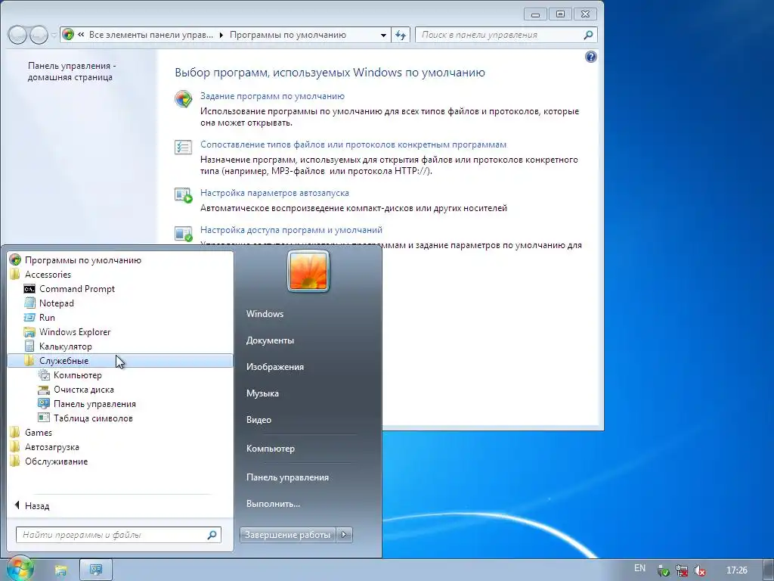The image size is (774, 581).
Task: Click the Forward navigation button
Action: [39, 35]
